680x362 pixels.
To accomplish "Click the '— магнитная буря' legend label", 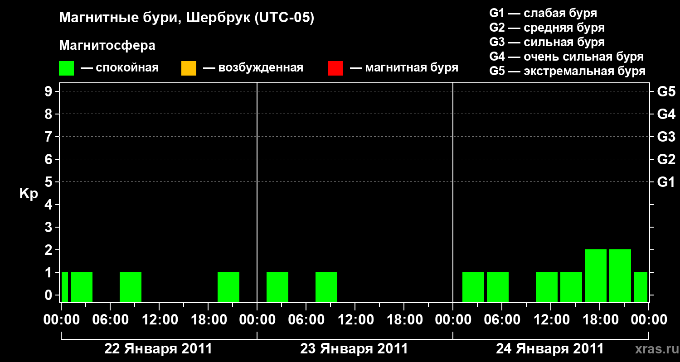I will pos(404,68).
